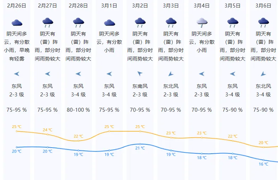278x180 pixels.
Task: Select the 3月3日 date column header
Action: pyautogui.click(x=171, y=6)
